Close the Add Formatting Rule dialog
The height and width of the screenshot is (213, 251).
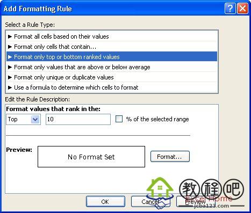click(242, 8)
